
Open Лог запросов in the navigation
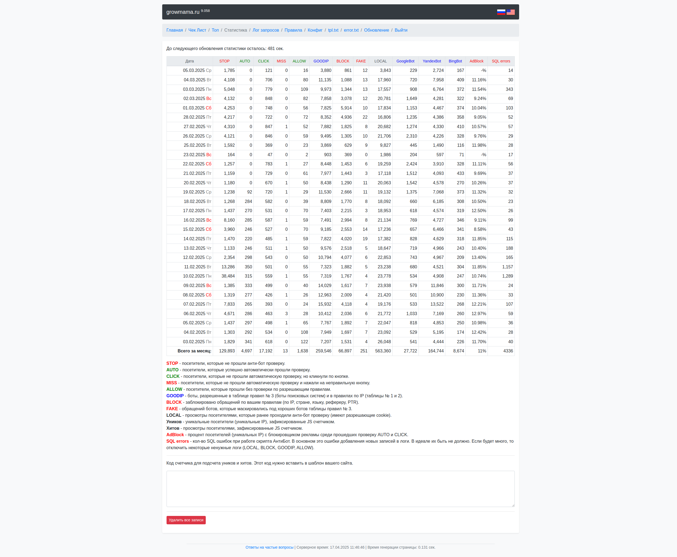click(266, 30)
